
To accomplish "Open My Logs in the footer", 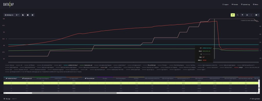I will pos(7,99).
